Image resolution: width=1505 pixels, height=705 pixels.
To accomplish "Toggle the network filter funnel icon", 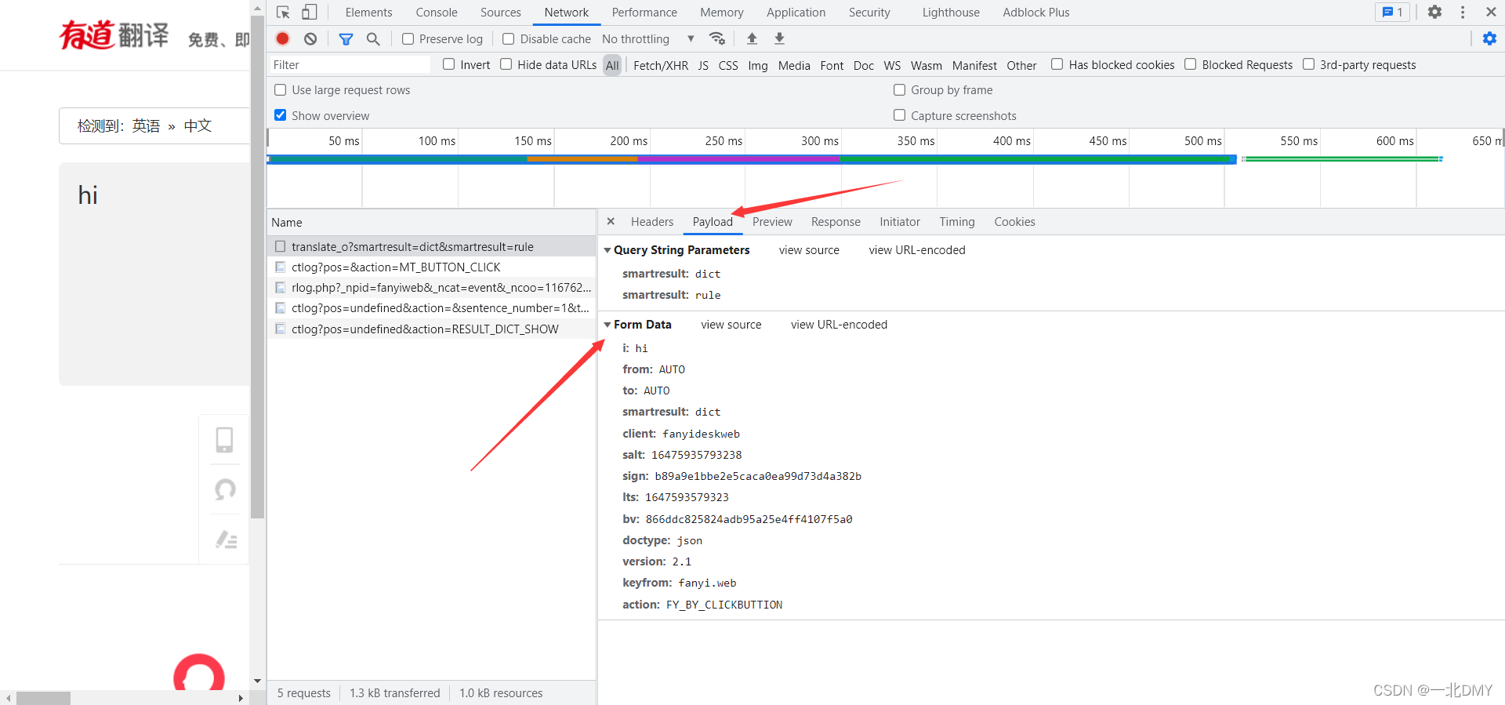I will point(346,38).
